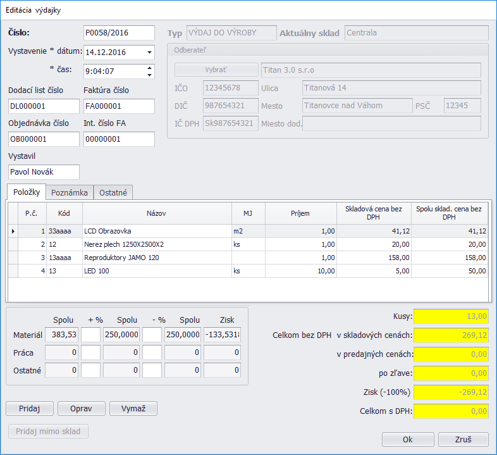Focus the Faktúra číslo input field
The width and height of the screenshot is (497, 455).
click(118, 106)
